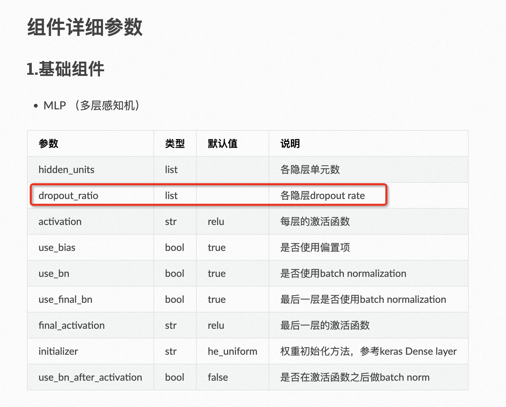
Task: Click the final_activation parameter cell
Action: point(72,325)
